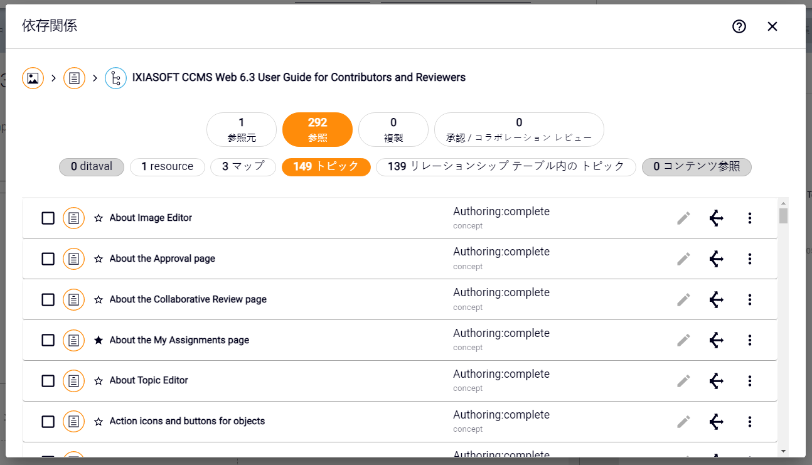Check the About Image Editor checkbox
Viewport: 812px width, 465px height.
48,218
